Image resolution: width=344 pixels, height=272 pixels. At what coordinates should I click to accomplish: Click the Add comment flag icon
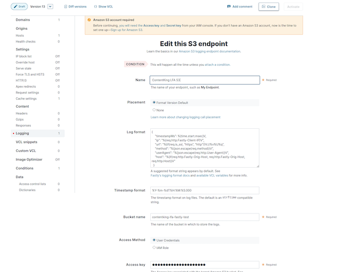tap(229, 6)
